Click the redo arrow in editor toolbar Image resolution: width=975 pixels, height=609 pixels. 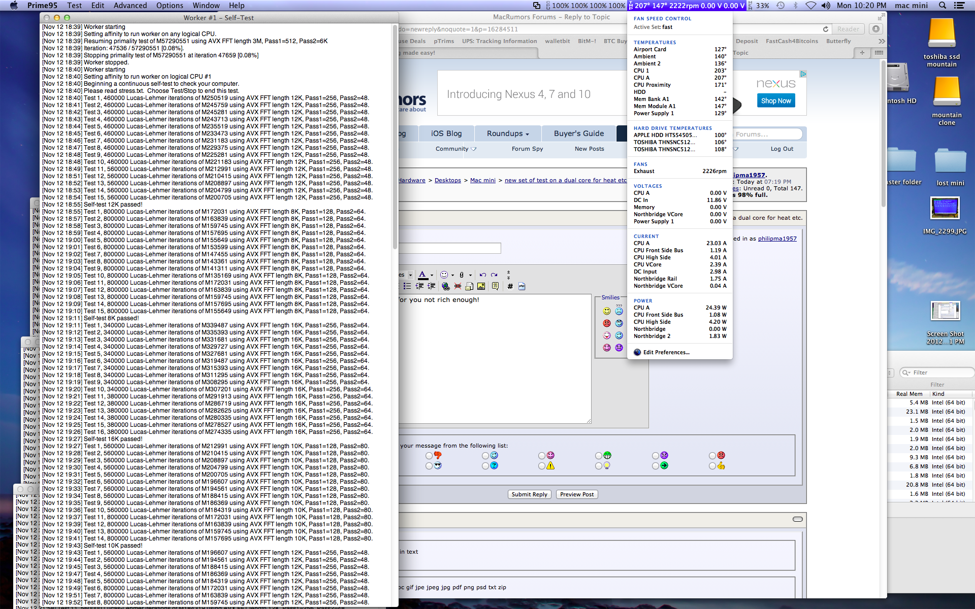494,275
